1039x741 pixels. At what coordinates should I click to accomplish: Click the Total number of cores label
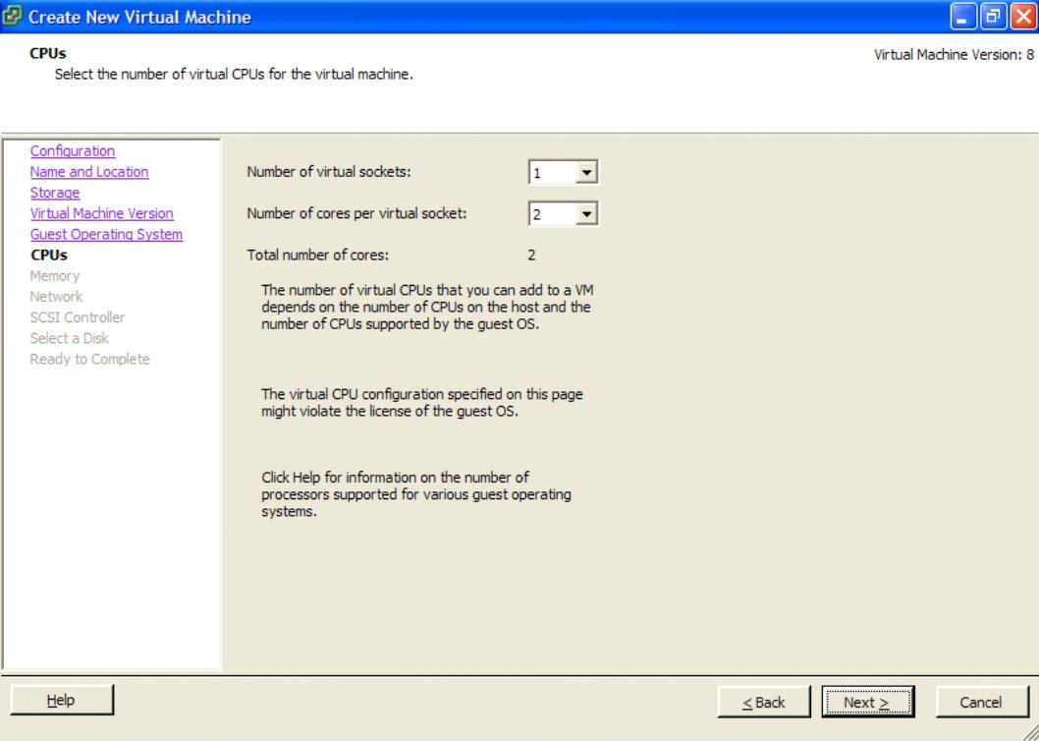(x=318, y=255)
